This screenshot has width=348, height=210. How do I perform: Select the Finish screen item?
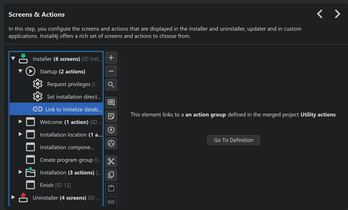47,185
